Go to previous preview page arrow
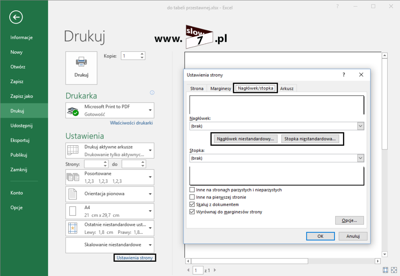The height and width of the screenshot is (276, 400). (x=188, y=270)
